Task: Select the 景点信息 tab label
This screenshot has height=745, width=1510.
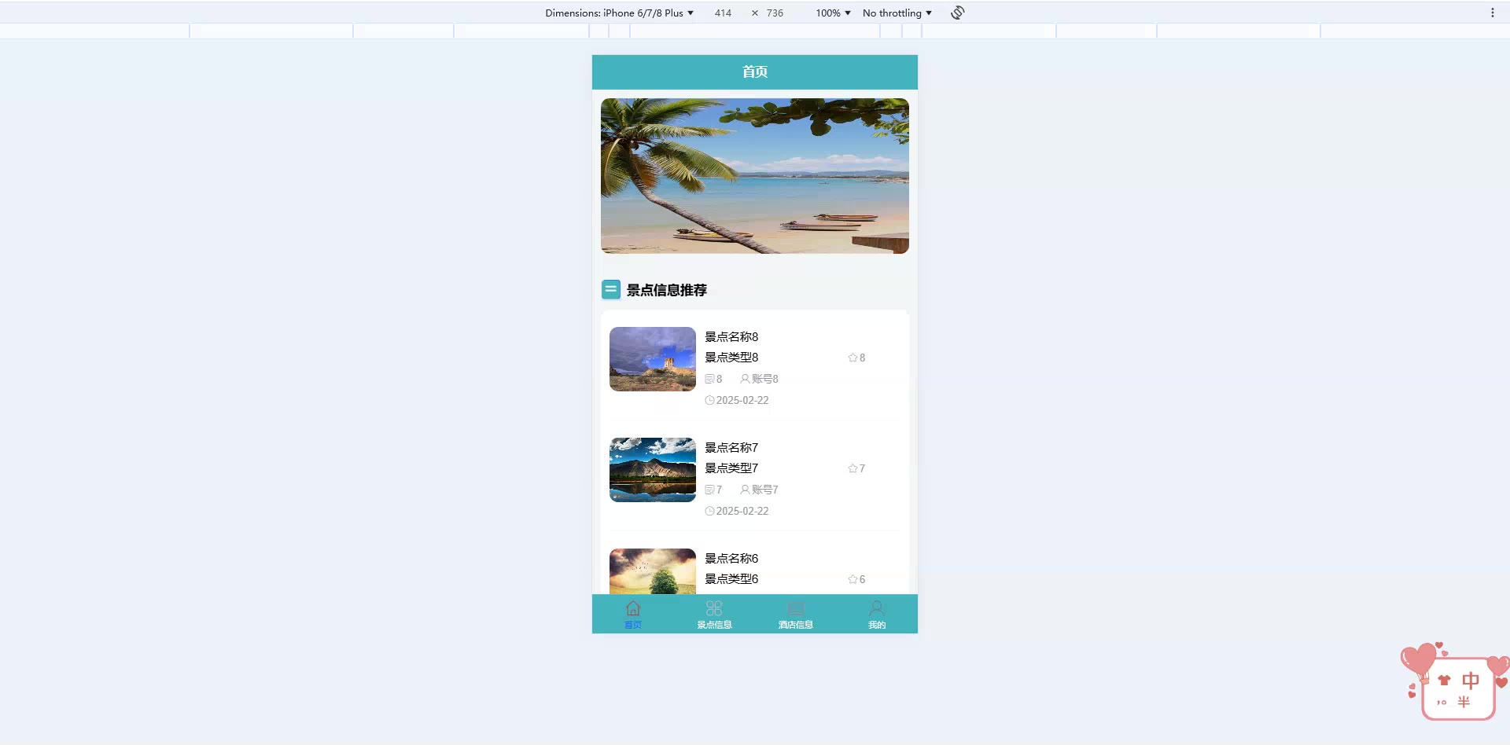Action: [714, 625]
